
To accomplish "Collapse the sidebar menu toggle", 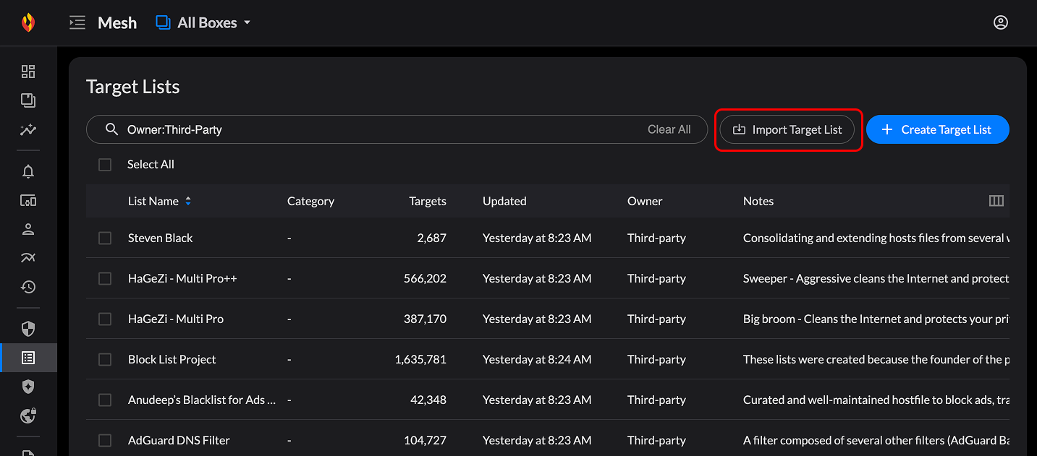I will [x=77, y=23].
